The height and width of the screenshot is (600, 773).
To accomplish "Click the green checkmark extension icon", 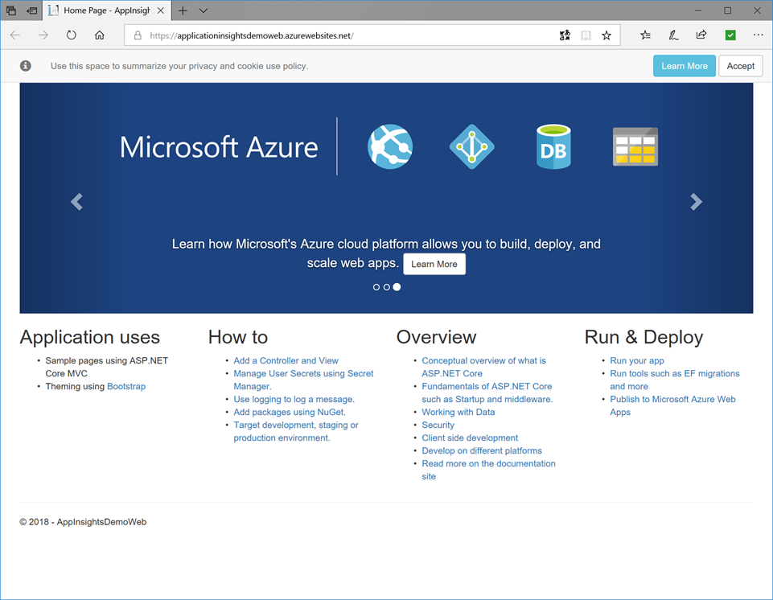I will (x=730, y=35).
